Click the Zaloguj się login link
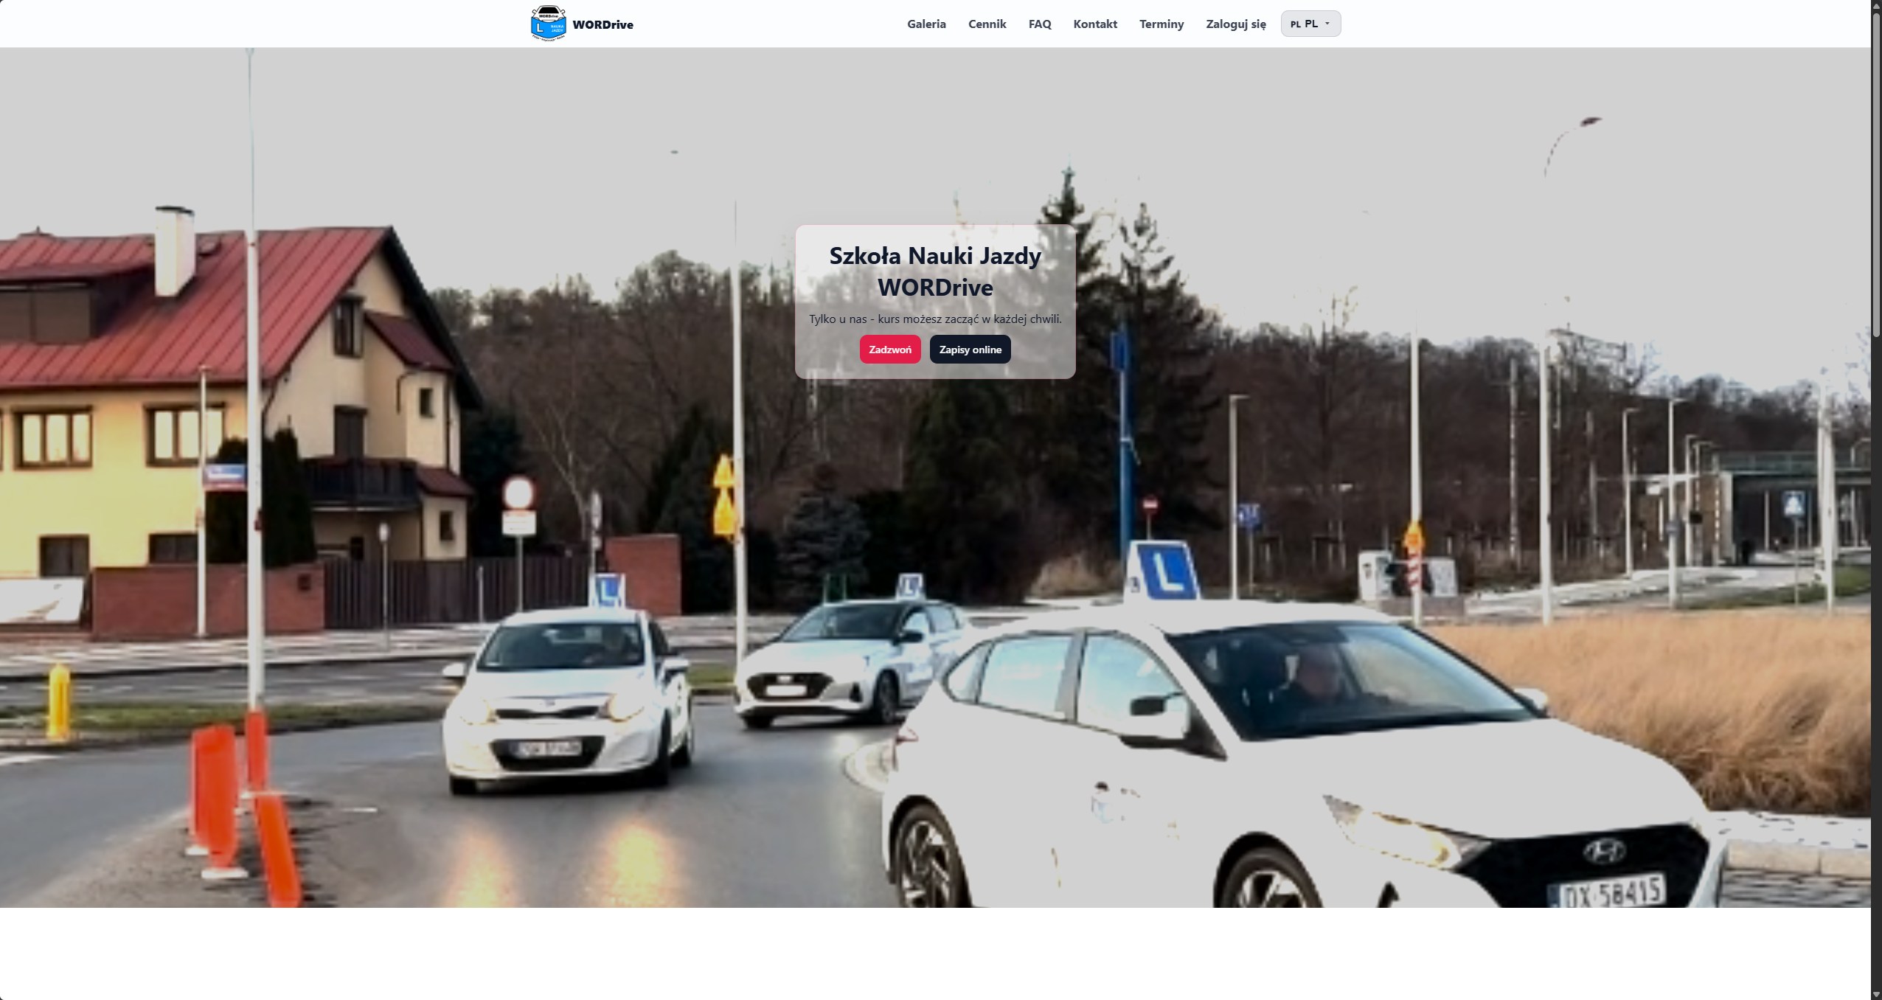 1236,24
